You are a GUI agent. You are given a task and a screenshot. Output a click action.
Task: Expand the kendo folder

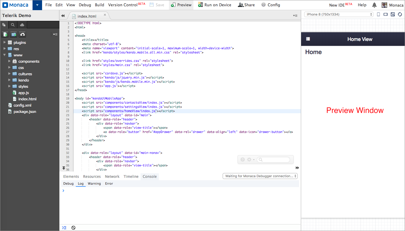[x=10, y=80]
